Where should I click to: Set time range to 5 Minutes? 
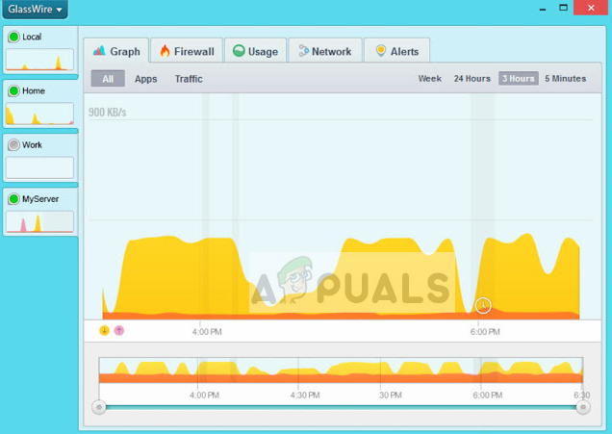coord(566,79)
